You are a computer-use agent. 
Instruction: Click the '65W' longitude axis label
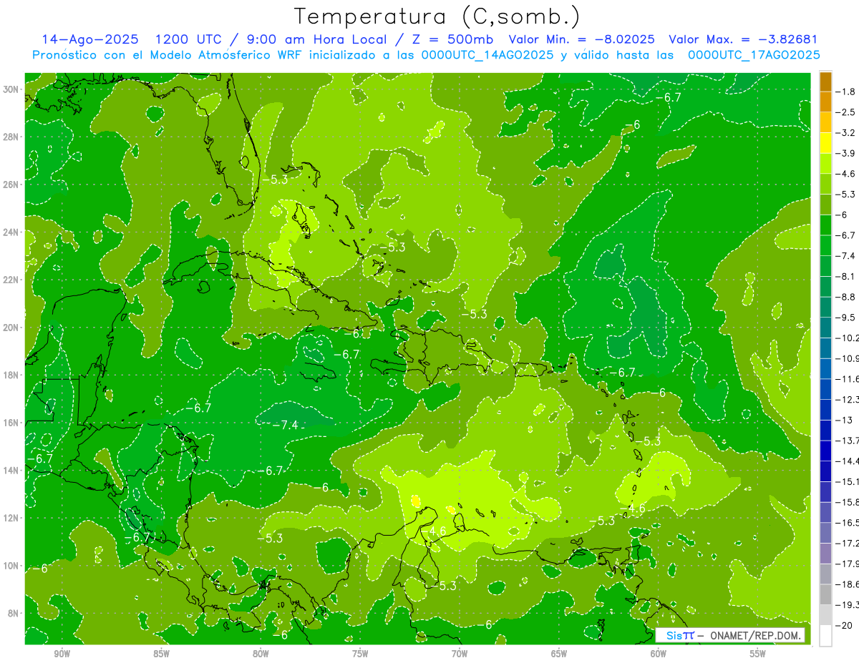tap(559, 654)
